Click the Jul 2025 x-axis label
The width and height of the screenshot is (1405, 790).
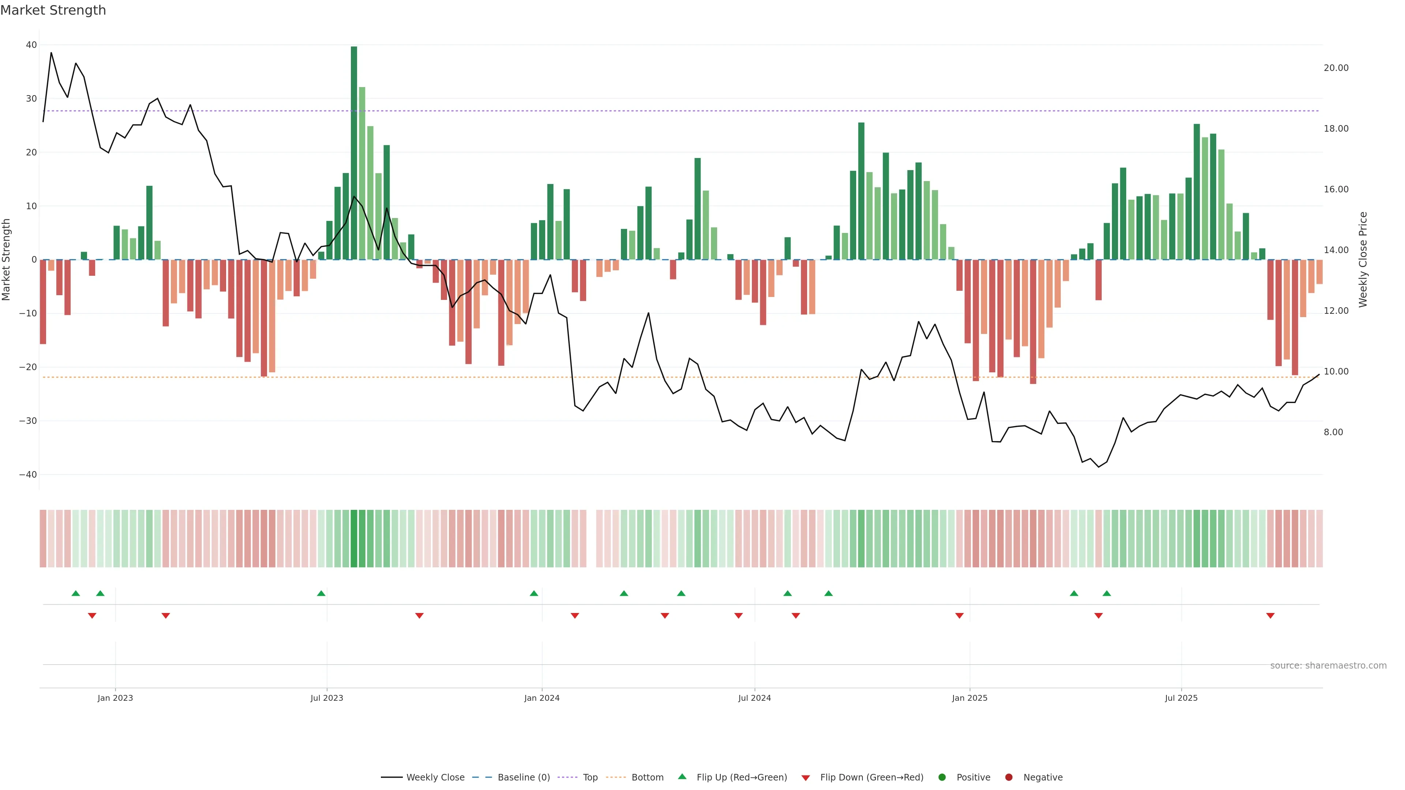1181,698
